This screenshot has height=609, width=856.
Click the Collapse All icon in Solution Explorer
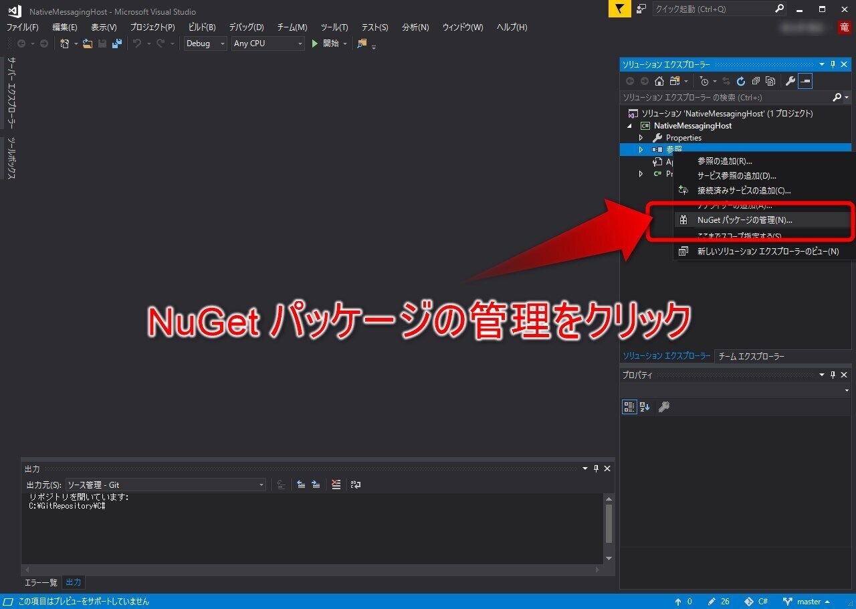[756, 81]
